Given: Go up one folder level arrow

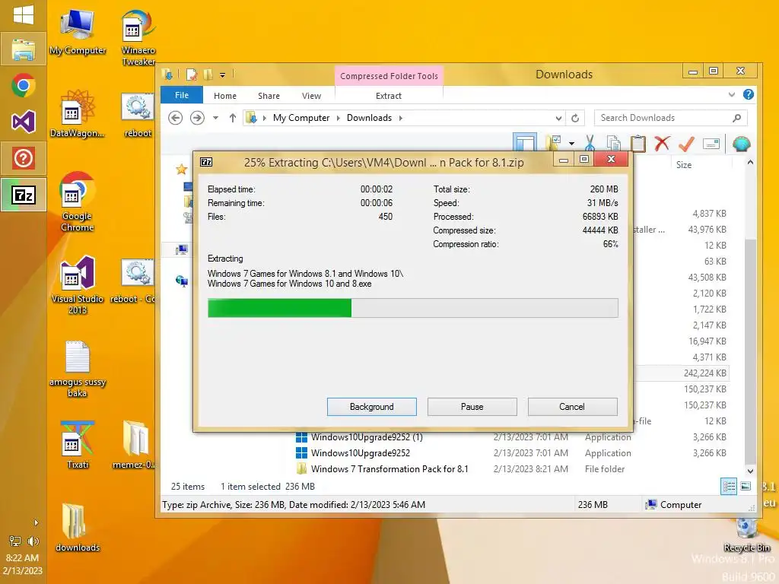Looking at the screenshot, I should click(233, 118).
